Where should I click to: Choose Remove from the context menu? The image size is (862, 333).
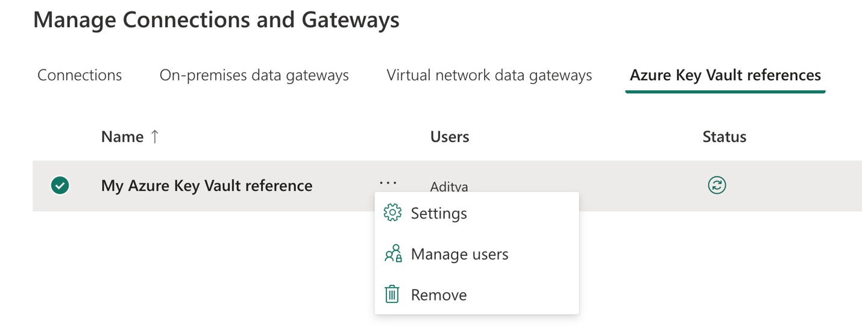coord(477,295)
